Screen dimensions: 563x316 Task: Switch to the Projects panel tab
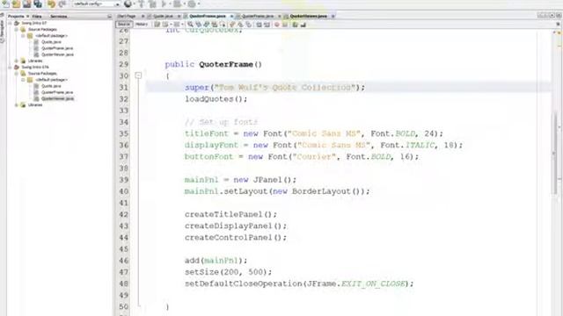tap(16, 16)
